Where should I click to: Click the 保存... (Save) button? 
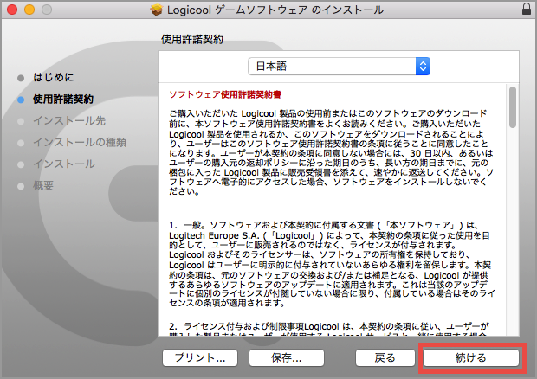(287, 357)
